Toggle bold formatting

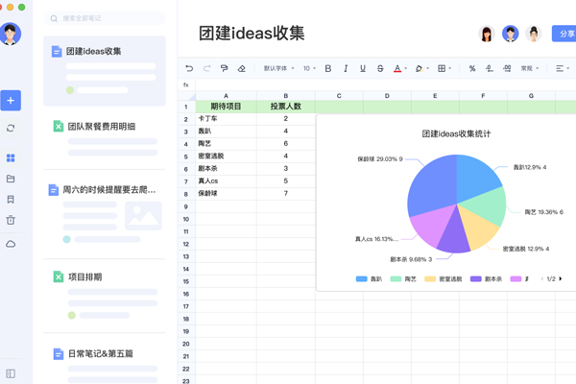328,69
